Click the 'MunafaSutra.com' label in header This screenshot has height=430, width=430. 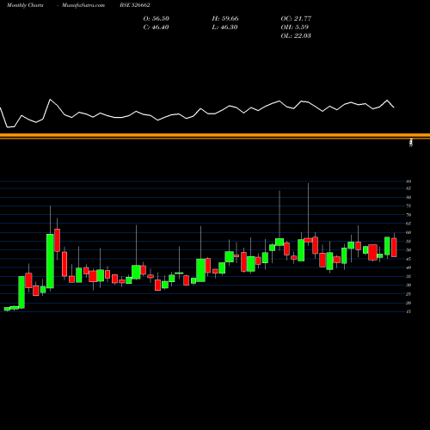coord(83,5)
